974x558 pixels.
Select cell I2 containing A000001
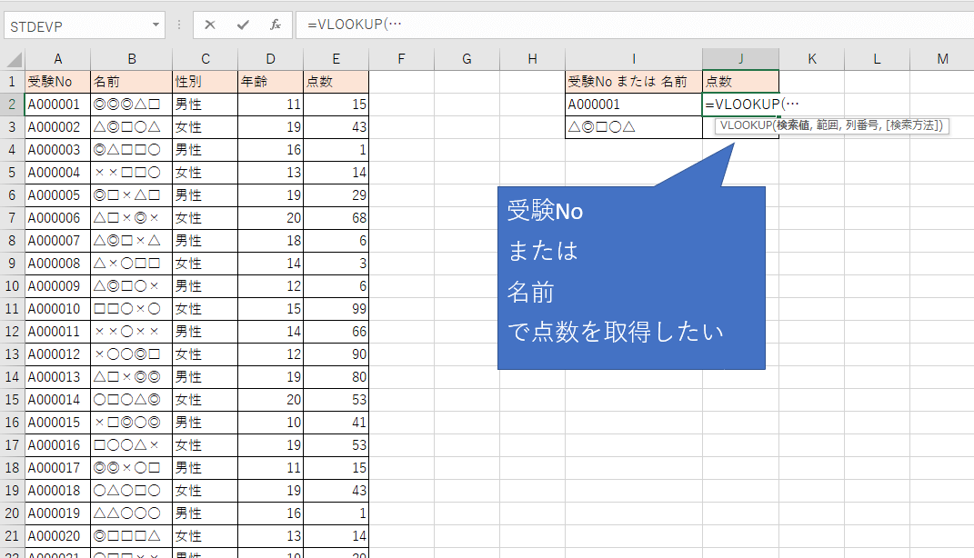(631, 104)
